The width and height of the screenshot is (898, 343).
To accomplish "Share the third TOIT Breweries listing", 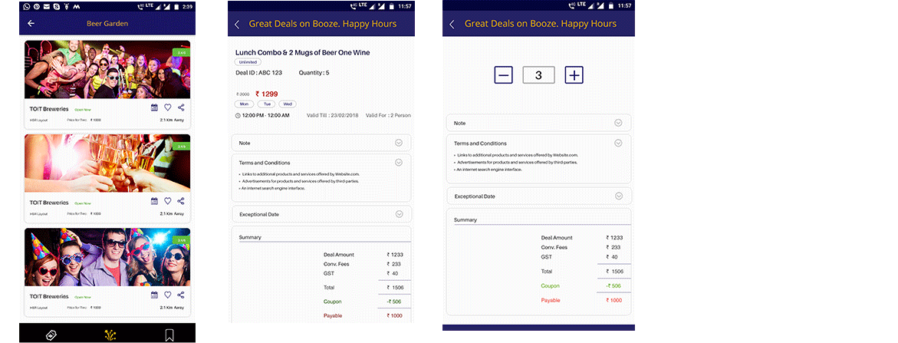I will point(181,295).
